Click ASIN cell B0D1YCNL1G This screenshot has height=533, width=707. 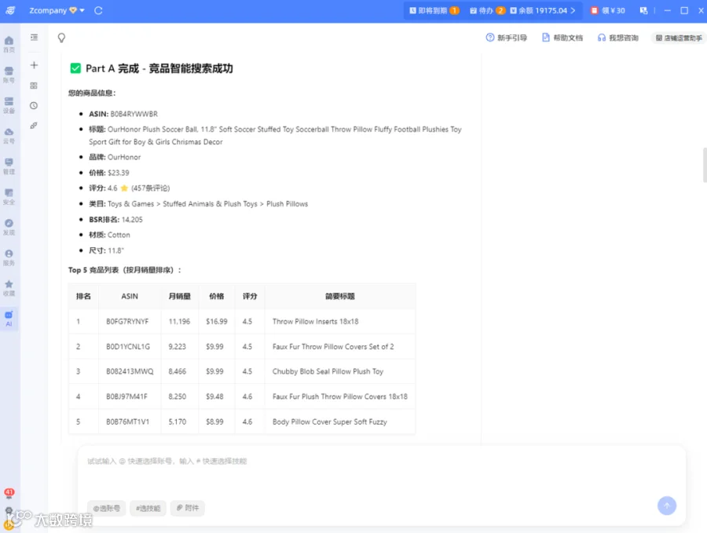tap(128, 346)
